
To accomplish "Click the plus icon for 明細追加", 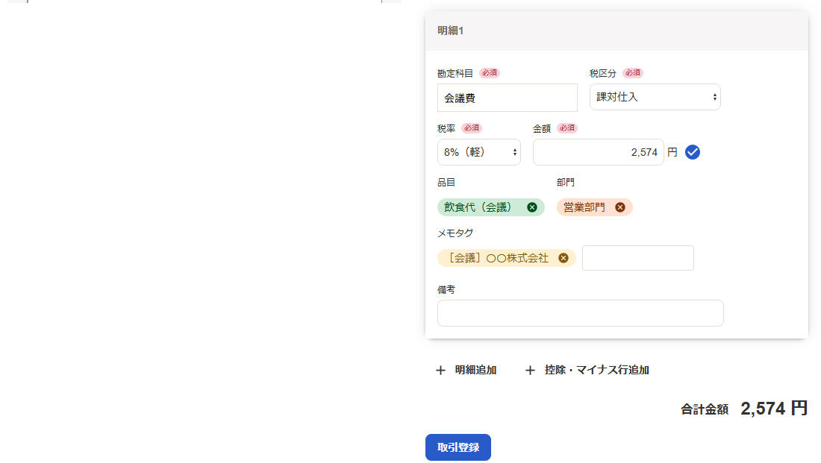I will coord(440,371).
